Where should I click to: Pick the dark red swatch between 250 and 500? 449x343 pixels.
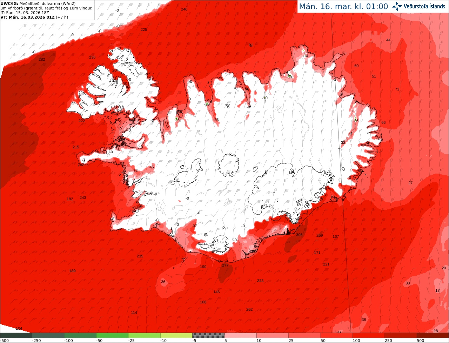pos(401,335)
